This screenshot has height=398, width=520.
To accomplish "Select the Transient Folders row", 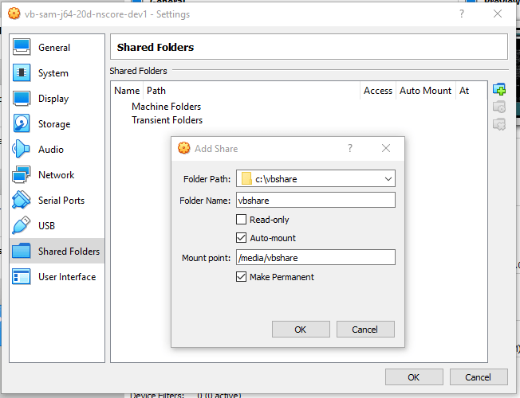I will click(x=167, y=120).
